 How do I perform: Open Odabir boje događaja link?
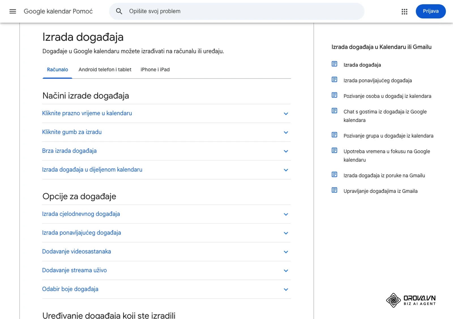[70, 289]
